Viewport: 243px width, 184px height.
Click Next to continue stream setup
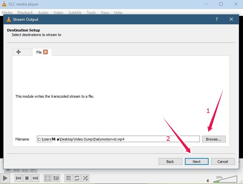196,161
